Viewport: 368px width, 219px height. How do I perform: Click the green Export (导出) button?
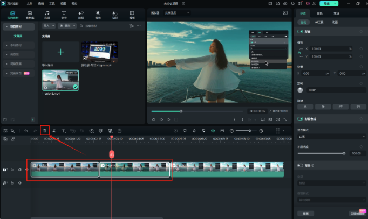326,4
